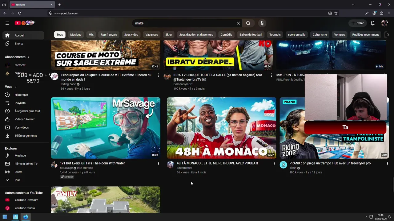Open Vos vidéos in the sidebar
394x221 pixels.
click(23, 127)
